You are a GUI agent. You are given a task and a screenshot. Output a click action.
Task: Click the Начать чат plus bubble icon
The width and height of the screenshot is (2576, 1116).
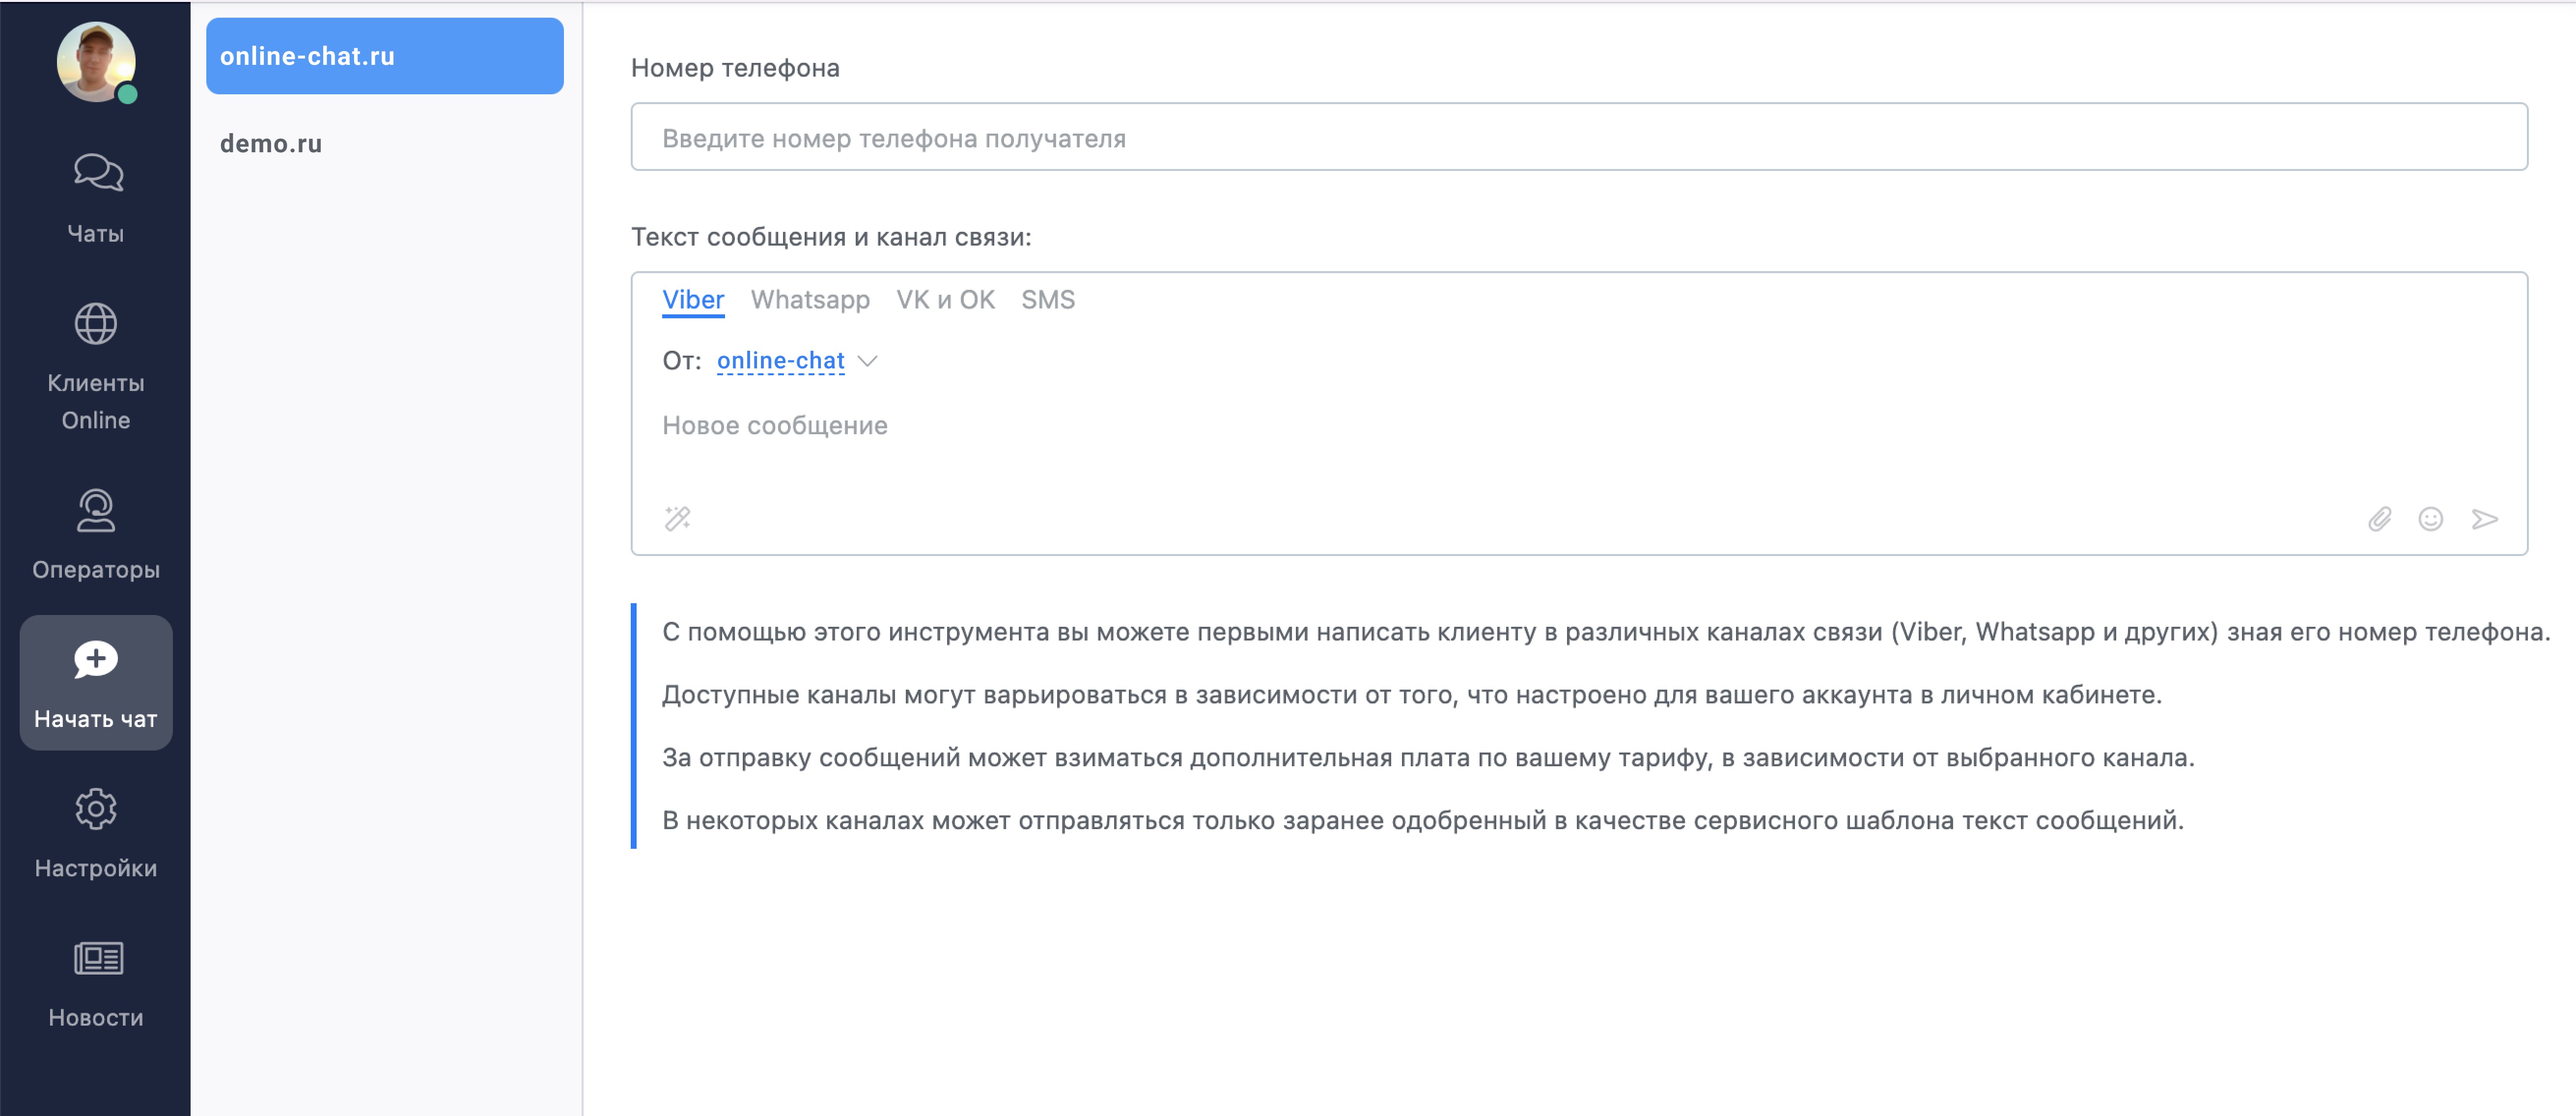click(96, 659)
